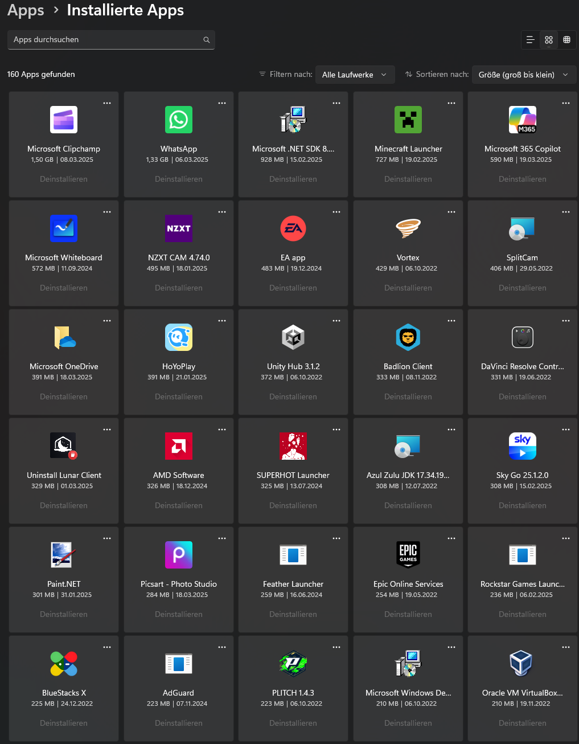Open more options for Oracle VM VirtualBox
The image size is (579, 744).
566,647
